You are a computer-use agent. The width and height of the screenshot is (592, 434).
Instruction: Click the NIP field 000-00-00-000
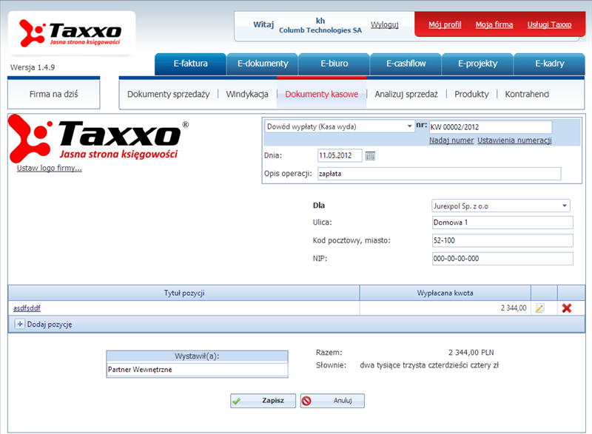tap(502, 259)
